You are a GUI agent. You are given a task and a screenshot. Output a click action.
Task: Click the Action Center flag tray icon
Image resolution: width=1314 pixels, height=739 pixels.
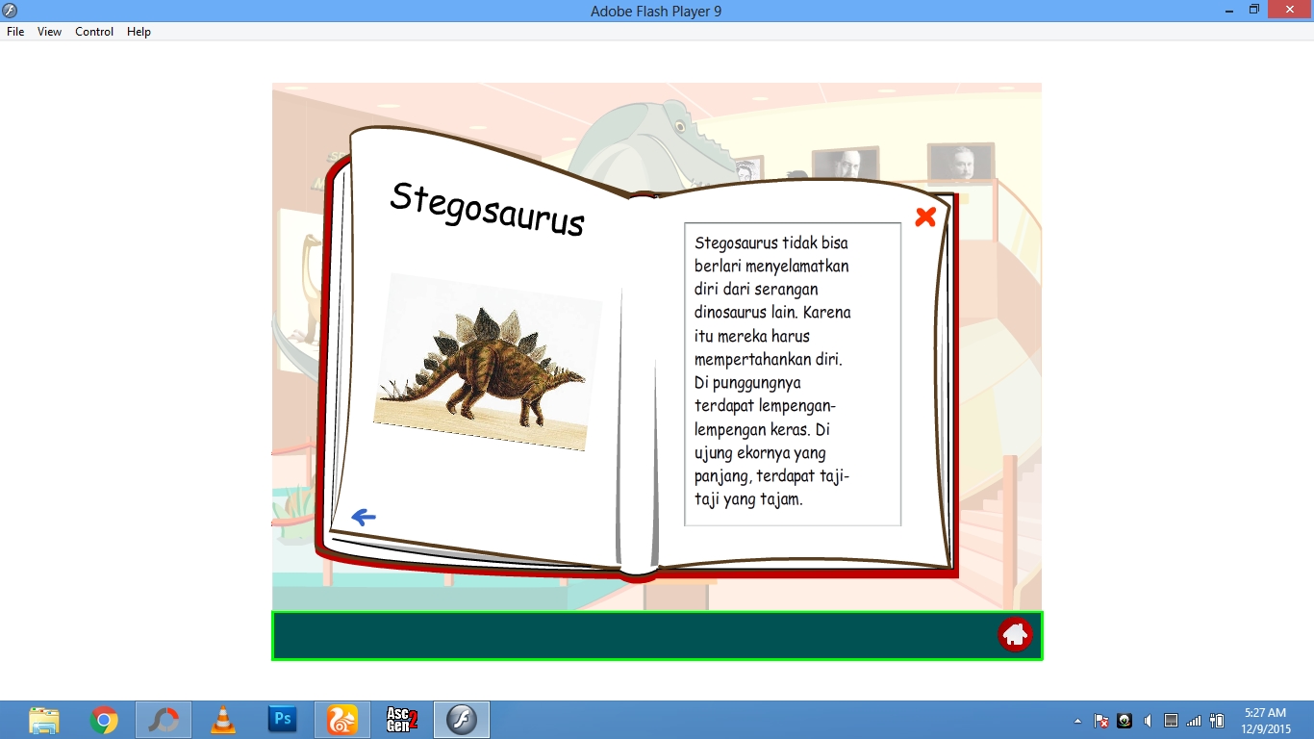pyautogui.click(x=1101, y=721)
